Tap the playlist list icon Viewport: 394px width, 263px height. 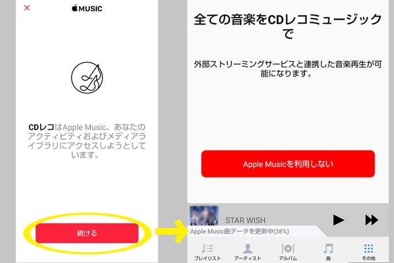point(207,249)
